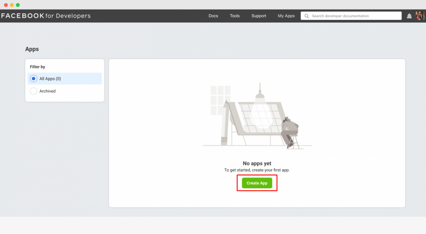Click "To get started, create your first app." text
Viewport: 426px width, 234px height.
point(257,170)
